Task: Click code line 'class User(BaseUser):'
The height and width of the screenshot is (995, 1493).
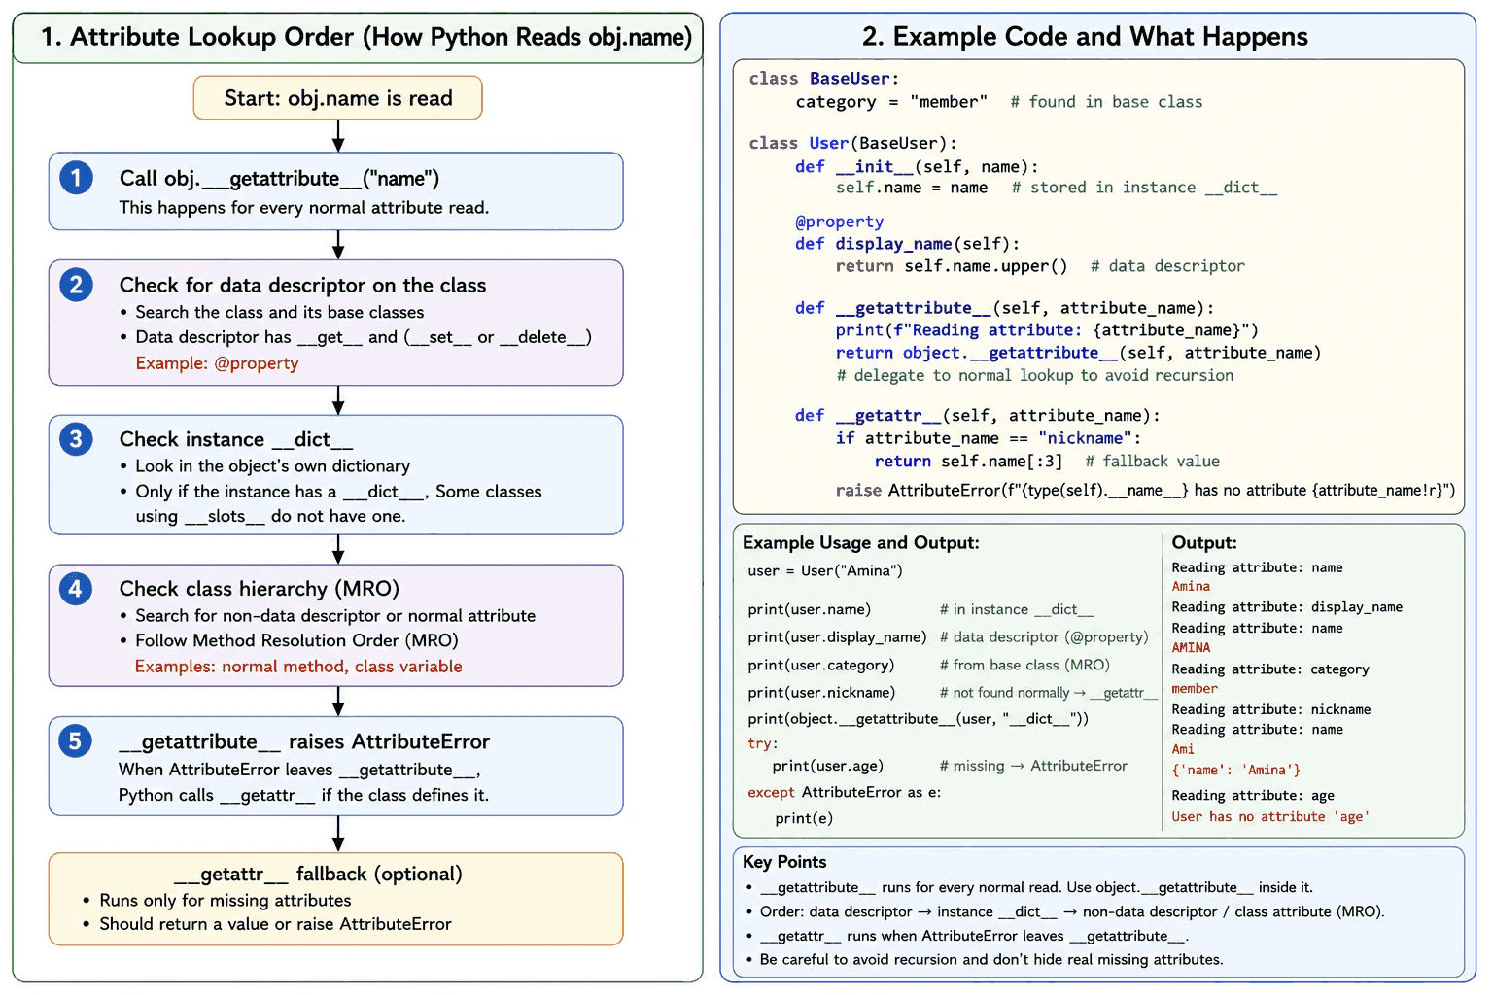Action: click(853, 143)
